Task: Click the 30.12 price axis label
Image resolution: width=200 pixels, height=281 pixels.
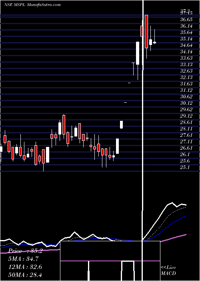Action: (186, 103)
